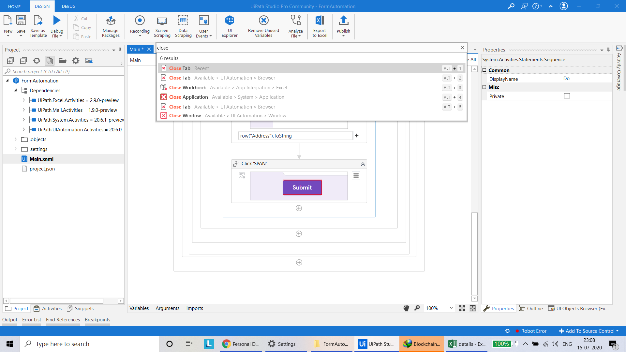Switch to the DEBUG ribbon tab
The height and width of the screenshot is (352, 626).
68,6
